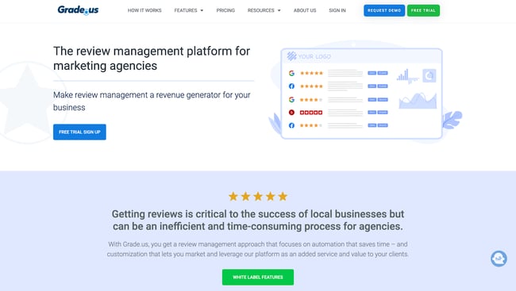The height and width of the screenshot is (291, 516).
Task: Click paragraph starting 'With Grade.us, you get'
Action: pyautogui.click(x=258, y=249)
